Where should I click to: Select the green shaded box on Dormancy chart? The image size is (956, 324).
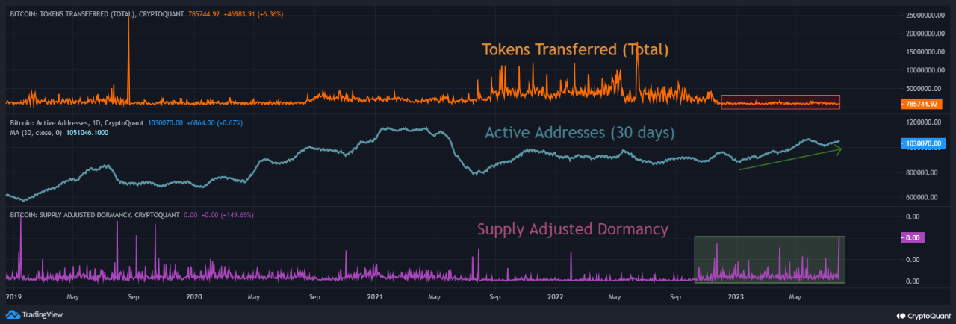pyautogui.click(x=769, y=259)
